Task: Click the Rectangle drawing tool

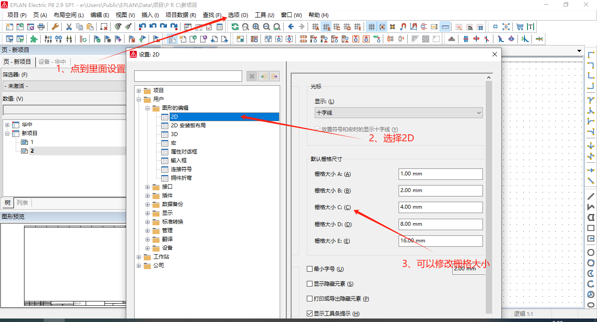Action: 591,228
